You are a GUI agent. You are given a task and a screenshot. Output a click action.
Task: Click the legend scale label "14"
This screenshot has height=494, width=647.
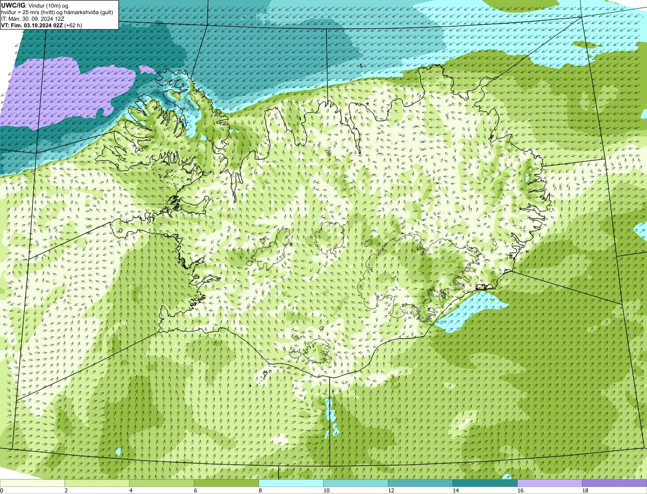point(456,490)
